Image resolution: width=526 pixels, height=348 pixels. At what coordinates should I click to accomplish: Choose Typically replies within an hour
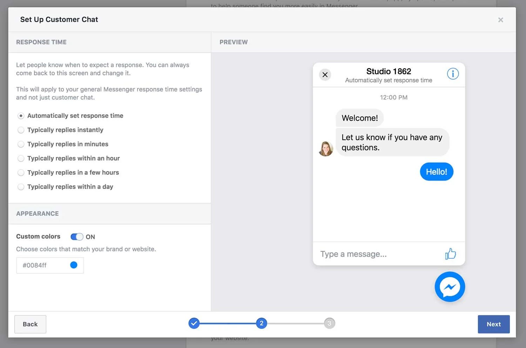(21, 158)
